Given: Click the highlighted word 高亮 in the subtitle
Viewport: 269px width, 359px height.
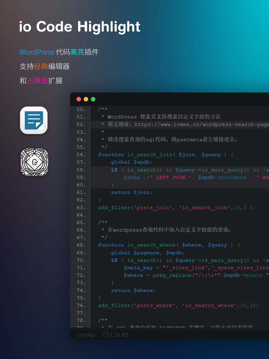Looking at the screenshot, I should tap(77, 52).
